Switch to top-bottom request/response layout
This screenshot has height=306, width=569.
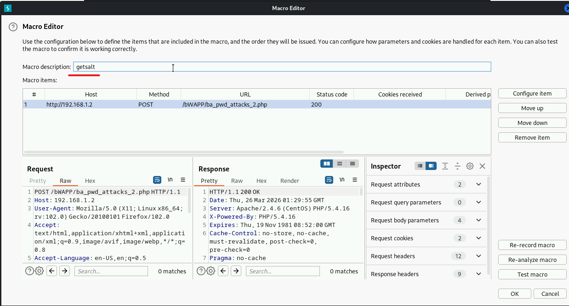coord(339,164)
